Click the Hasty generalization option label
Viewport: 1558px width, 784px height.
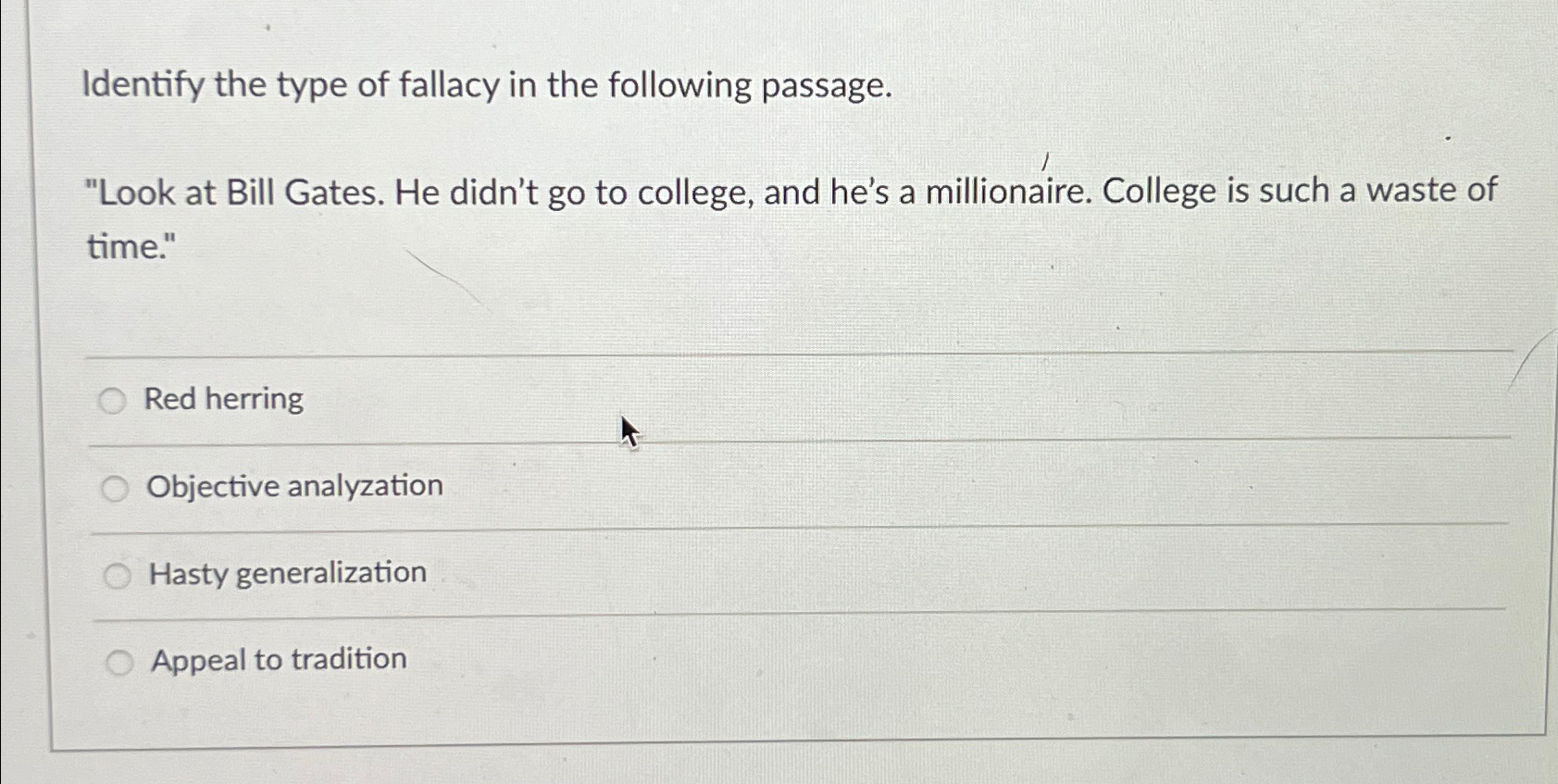coord(286,573)
